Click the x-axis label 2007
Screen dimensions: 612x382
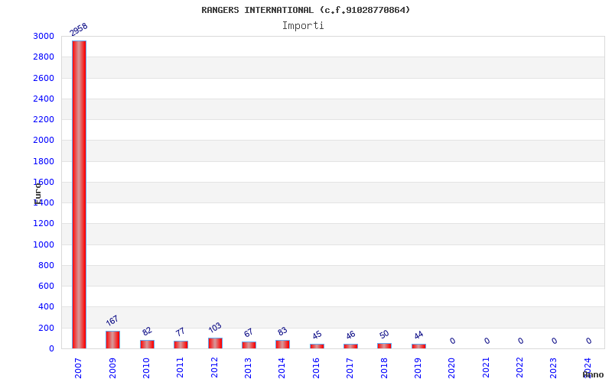point(78,367)
